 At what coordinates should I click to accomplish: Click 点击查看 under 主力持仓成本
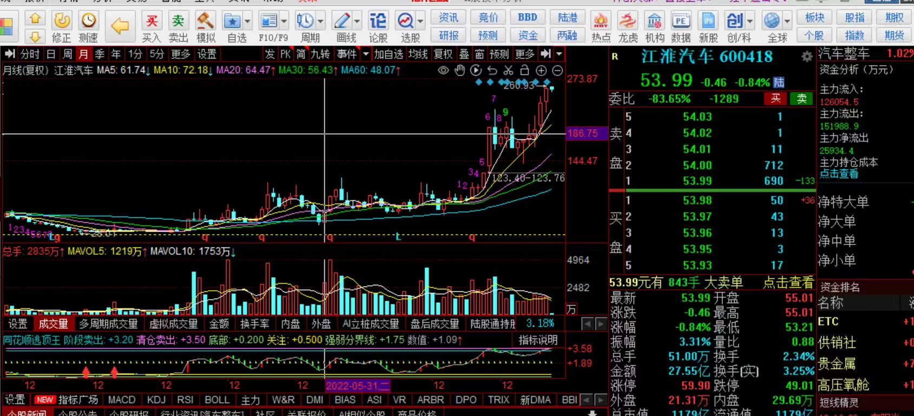point(839,173)
